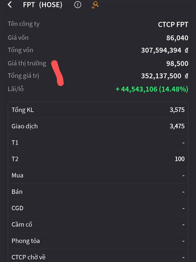Screen dimensions: 196x262
Task: Tap the T2 row showing 100
Action: click(x=98, y=159)
